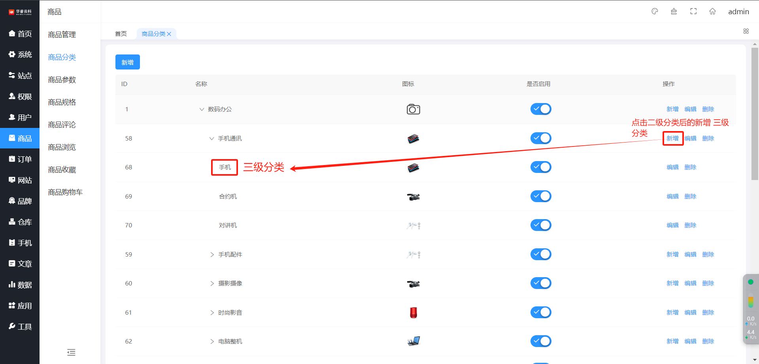This screenshot has width=759, height=364.
Task: Open the theme palette icon in header
Action: [x=655, y=11]
